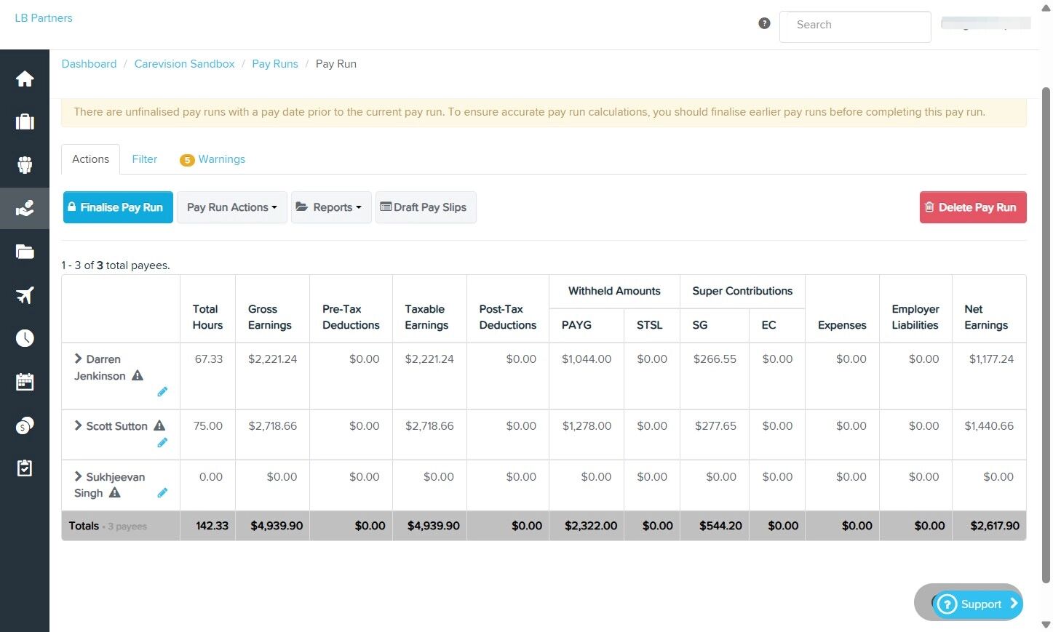Open the employees people icon in sidebar
This screenshot has height=632, width=1053.
[x=25, y=165]
